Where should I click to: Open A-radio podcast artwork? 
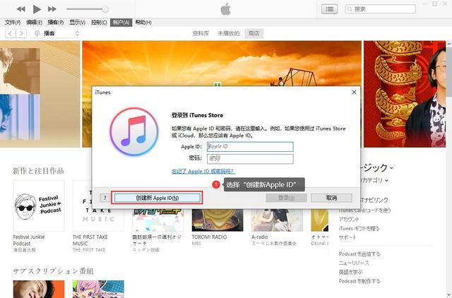[277, 220]
